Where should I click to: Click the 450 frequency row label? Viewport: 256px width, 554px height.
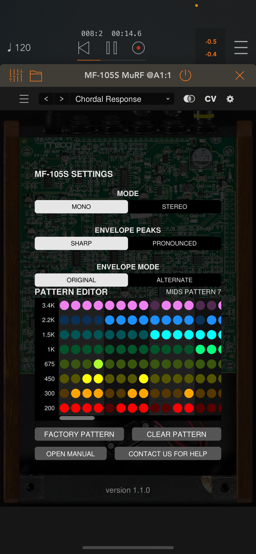click(50, 379)
